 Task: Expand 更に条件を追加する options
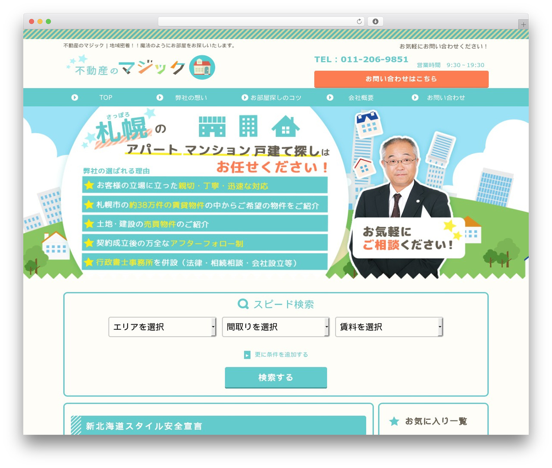tap(281, 354)
